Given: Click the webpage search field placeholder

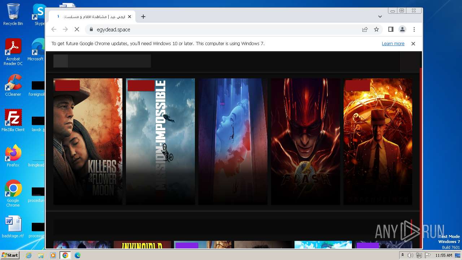Looking at the screenshot, I should point(102,61).
